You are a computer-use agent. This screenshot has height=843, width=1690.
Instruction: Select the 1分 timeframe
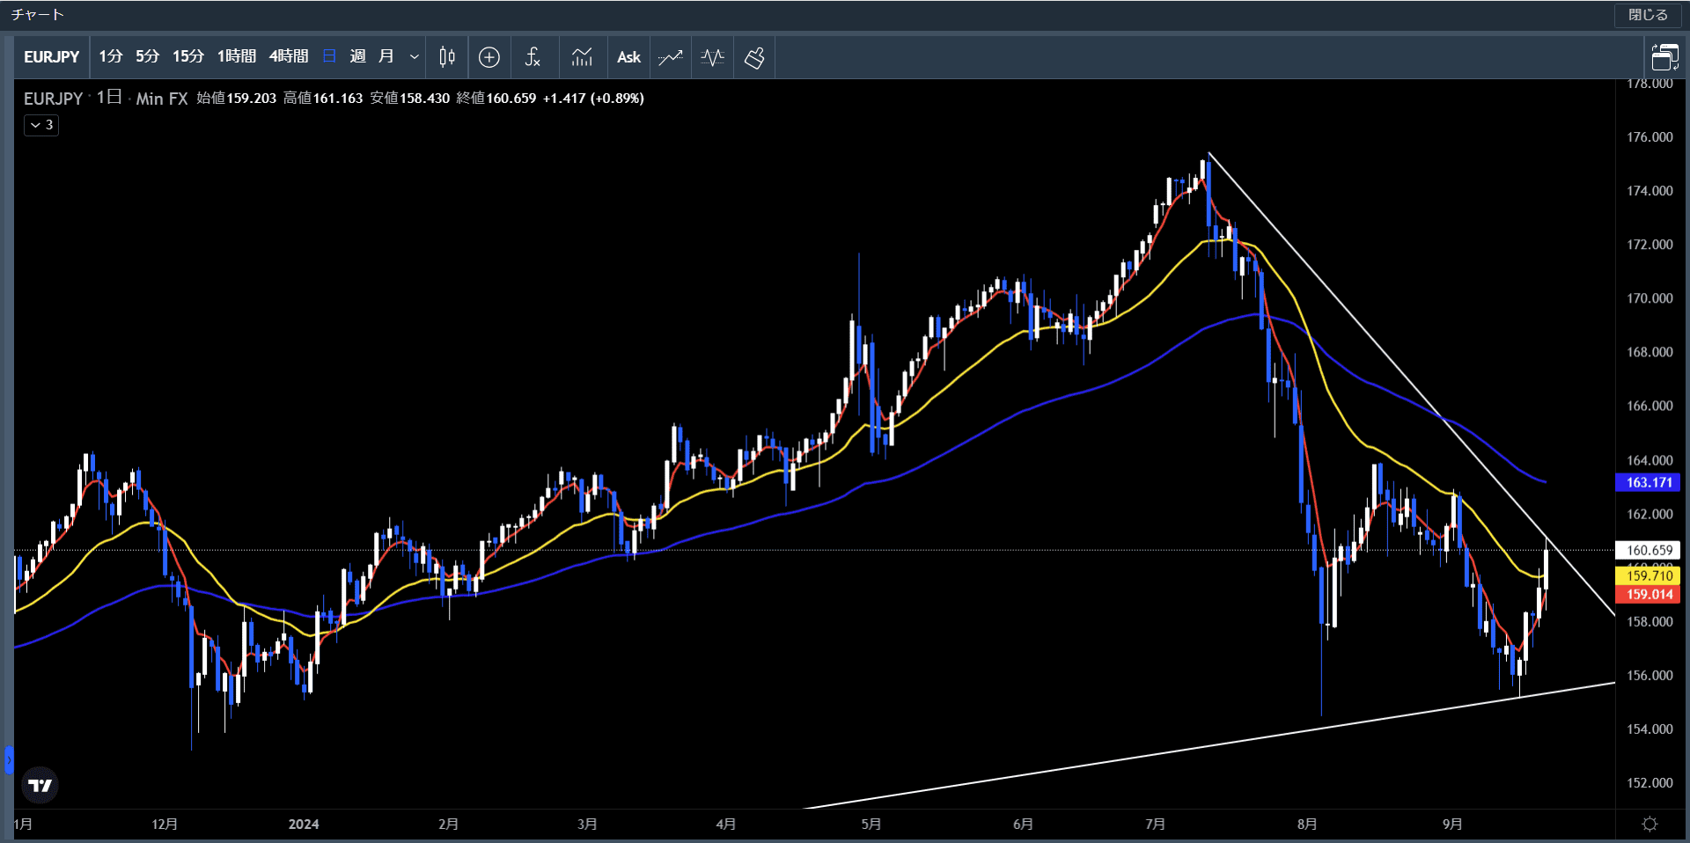111,56
